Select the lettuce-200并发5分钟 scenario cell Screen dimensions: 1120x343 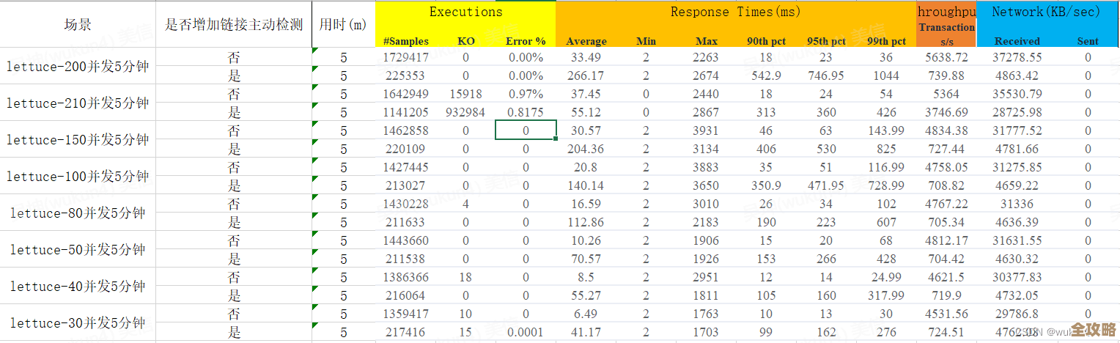tap(78, 67)
